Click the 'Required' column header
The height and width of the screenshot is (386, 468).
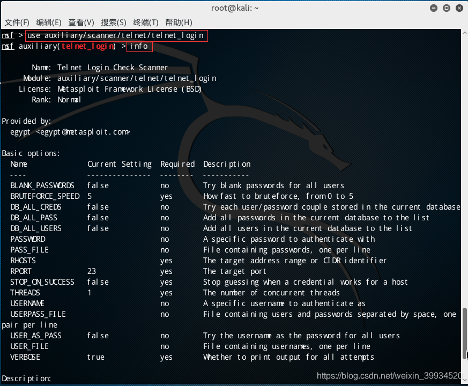click(x=177, y=164)
